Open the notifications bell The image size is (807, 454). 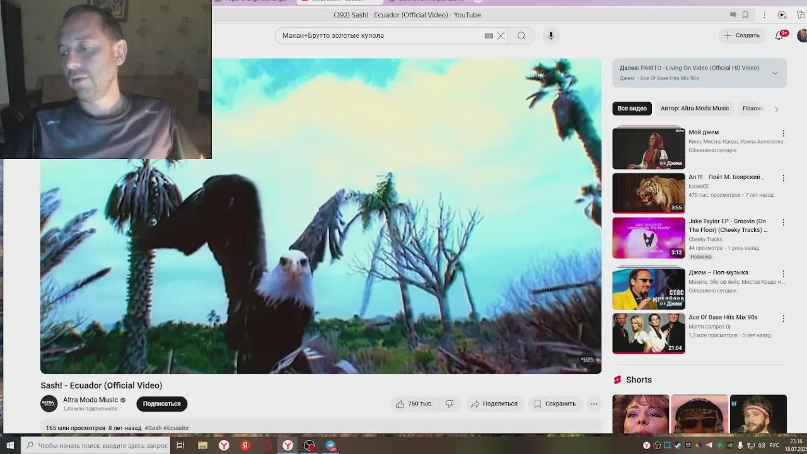pyautogui.click(x=779, y=35)
